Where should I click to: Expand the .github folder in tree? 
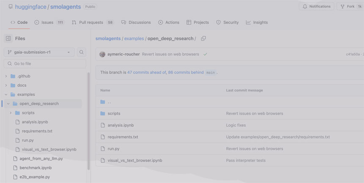[x=6, y=76]
